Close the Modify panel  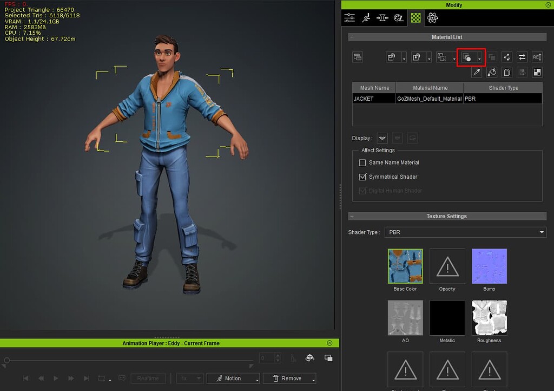[x=548, y=4]
